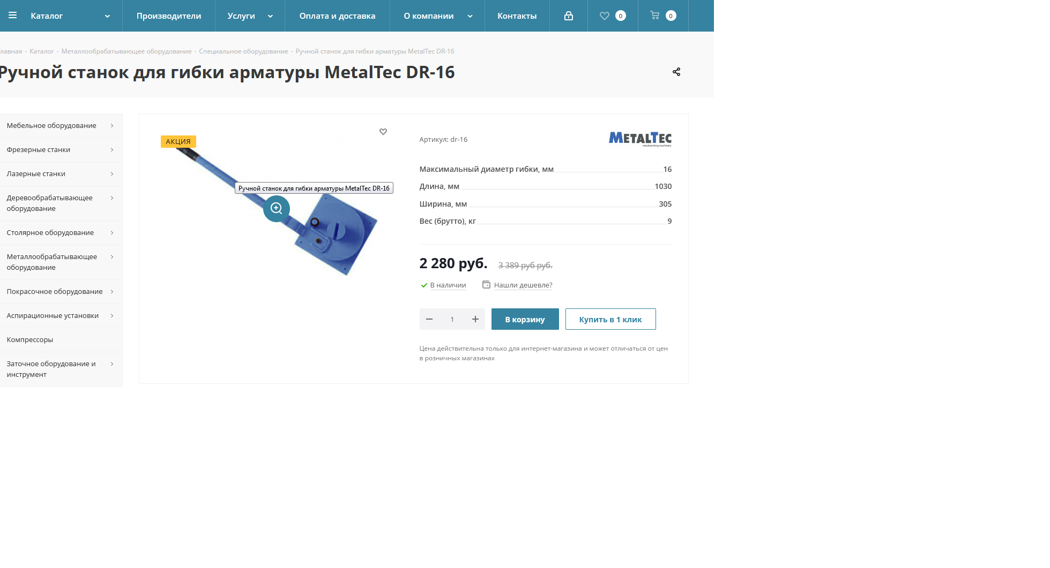Open Аспирационные установки sidebar category
The height and width of the screenshot is (568, 1050).
point(61,316)
